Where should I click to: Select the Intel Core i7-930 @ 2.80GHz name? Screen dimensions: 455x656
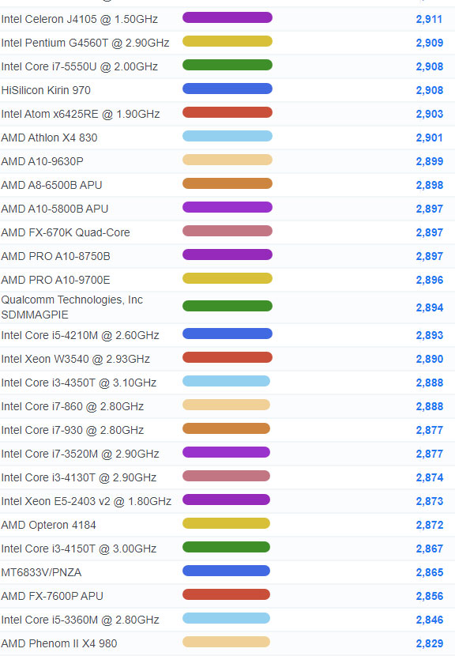click(73, 430)
